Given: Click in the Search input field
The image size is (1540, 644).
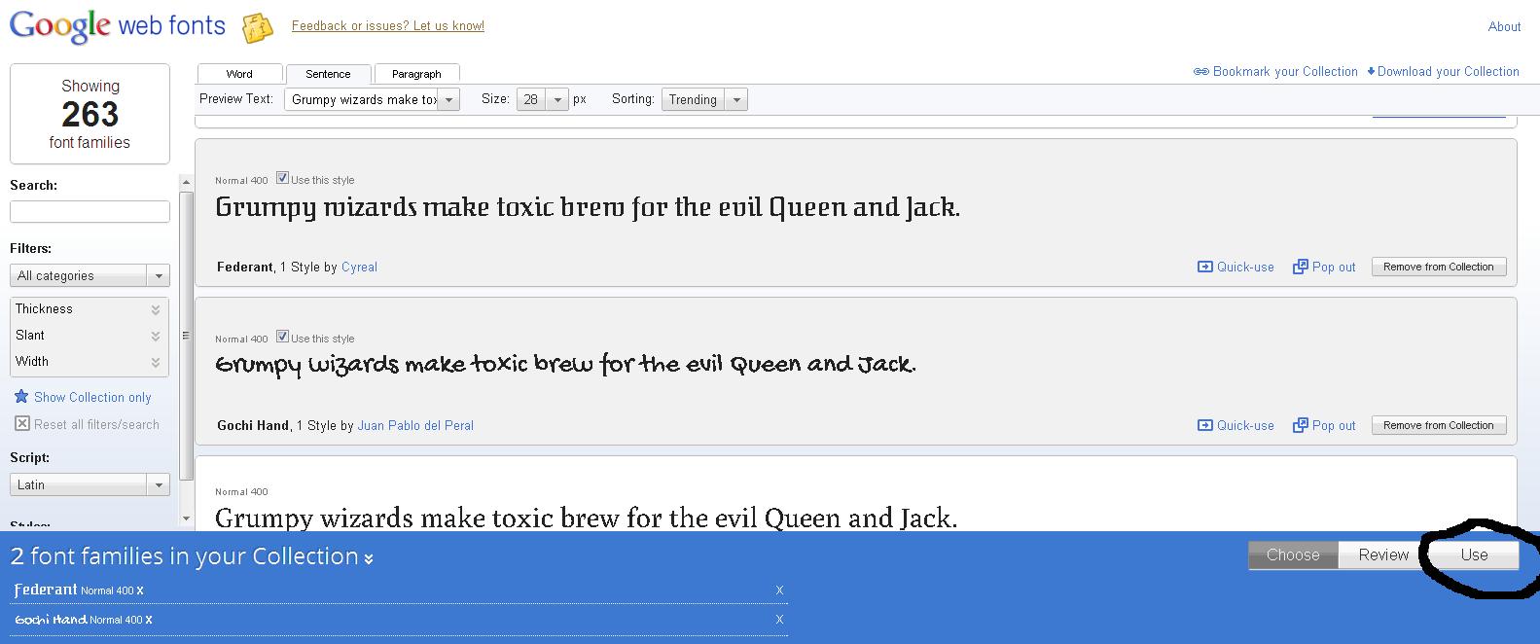Looking at the screenshot, I should point(90,211).
